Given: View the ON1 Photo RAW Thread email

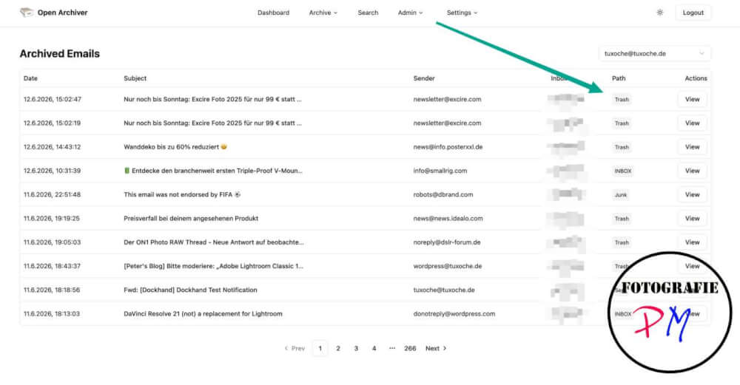Looking at the screenshot, I should click(692, 242).
